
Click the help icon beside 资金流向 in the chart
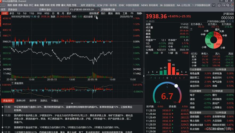(x=13, y=83)
